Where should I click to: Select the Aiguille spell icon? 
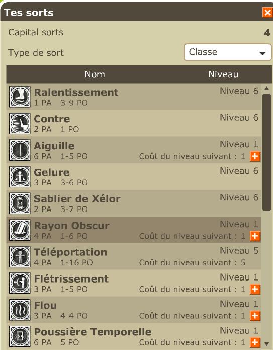point(20,150)
